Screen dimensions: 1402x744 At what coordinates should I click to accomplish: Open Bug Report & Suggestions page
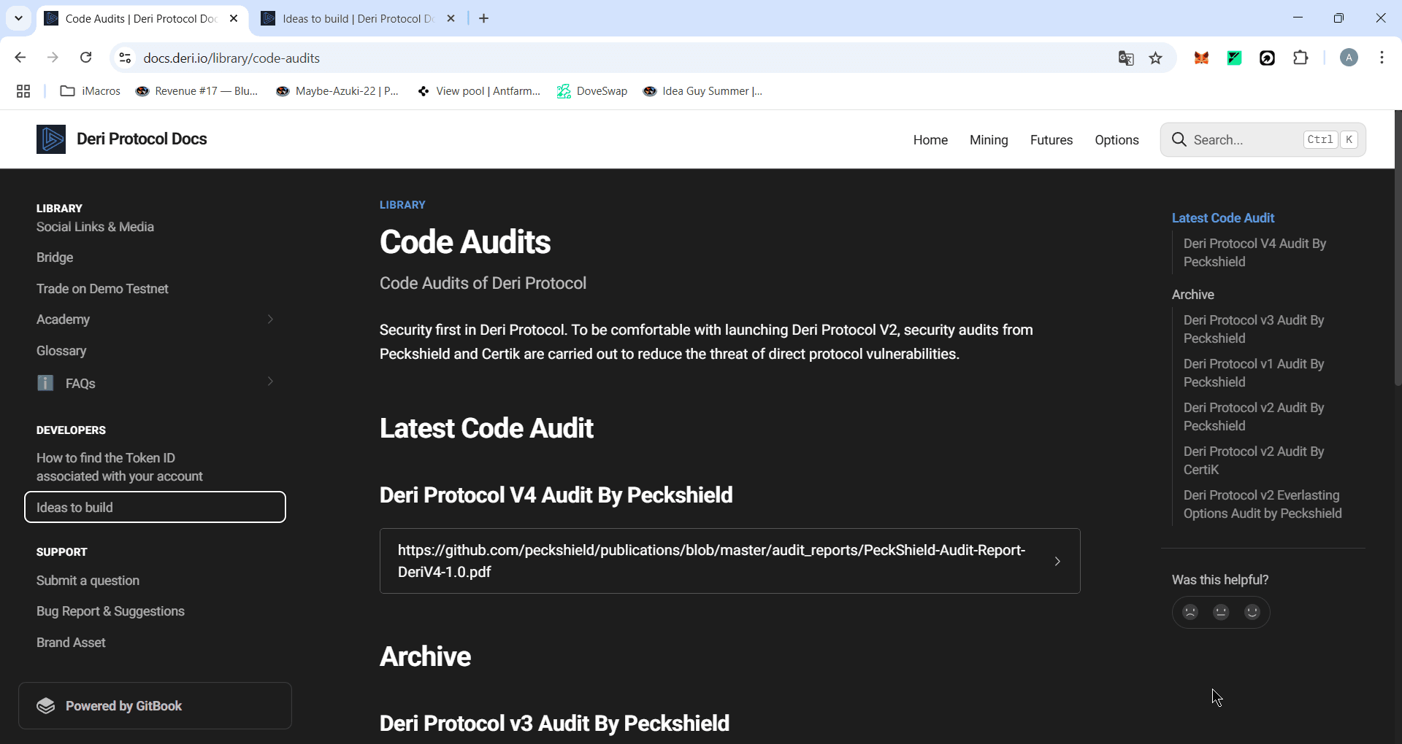click(110, 611)
